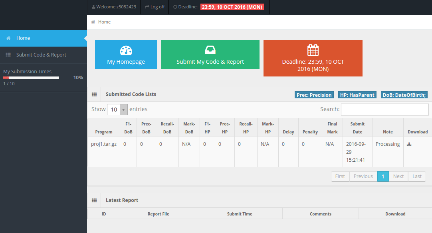The image size is (432, 233).
Task: Click the list icon next to Submit Code & Report
Action: tap(8, 55)
